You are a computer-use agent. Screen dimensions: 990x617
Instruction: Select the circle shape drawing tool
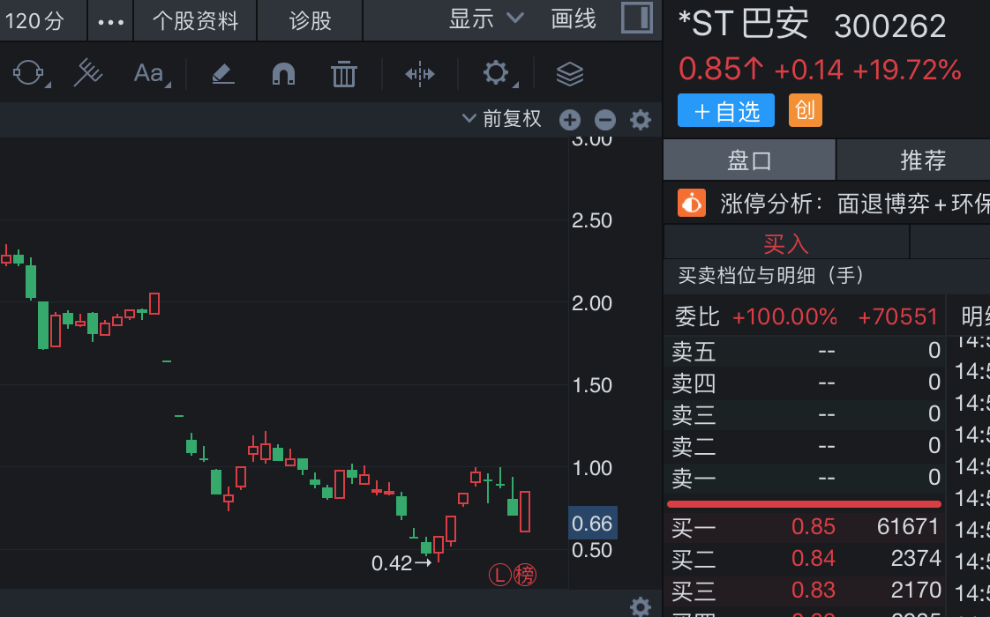pyautogui.click(x=27, y=73)
